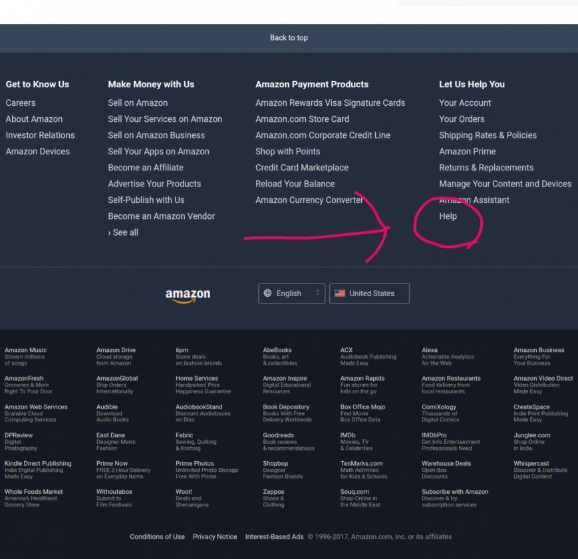578x559 pixels.
Task: Click Sell on Amazon Business
Action: pyautogui.click(x=156, y=135)
